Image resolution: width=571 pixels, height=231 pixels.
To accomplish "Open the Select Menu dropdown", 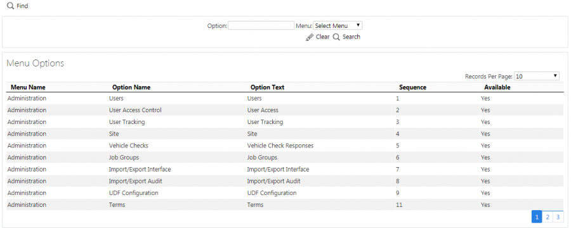I will 338,25.
